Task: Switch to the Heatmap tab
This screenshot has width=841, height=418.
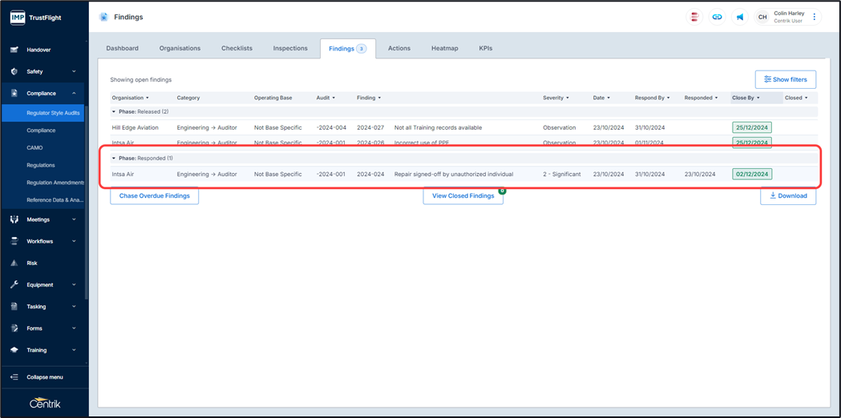Action: pyautogui.click(x=444, y=48)
